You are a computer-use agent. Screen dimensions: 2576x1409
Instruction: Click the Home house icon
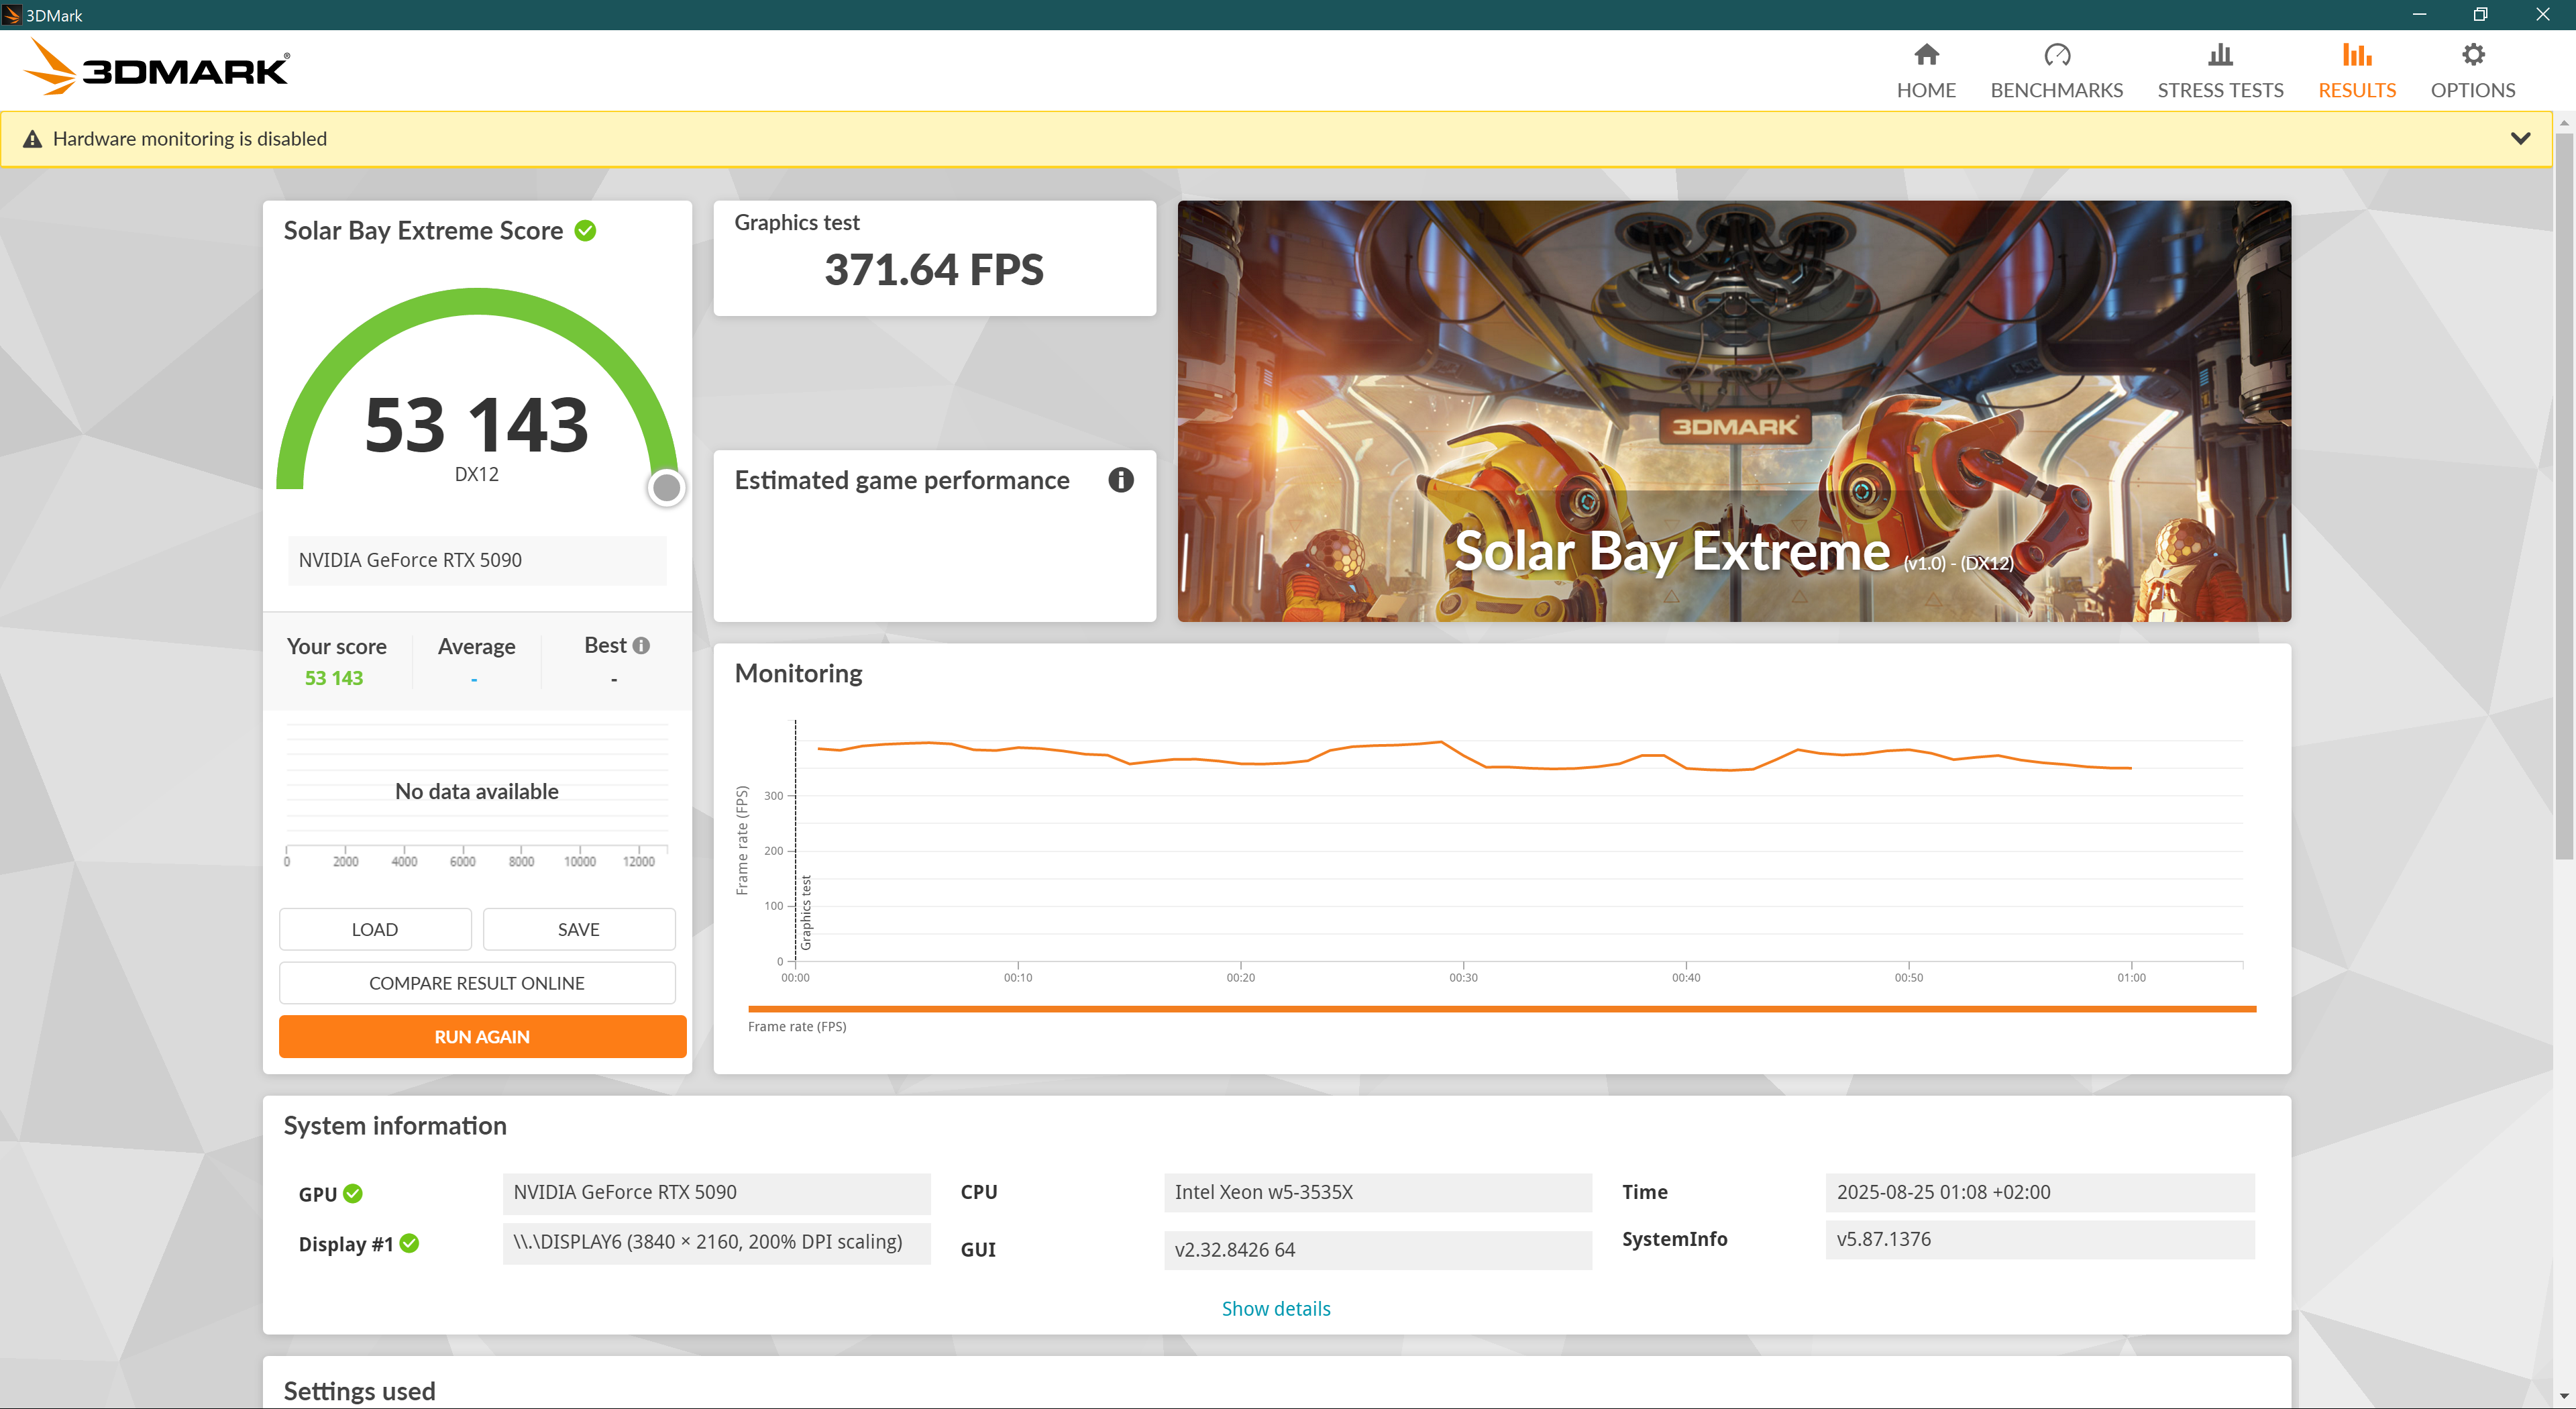click(x=1926, y=54)
